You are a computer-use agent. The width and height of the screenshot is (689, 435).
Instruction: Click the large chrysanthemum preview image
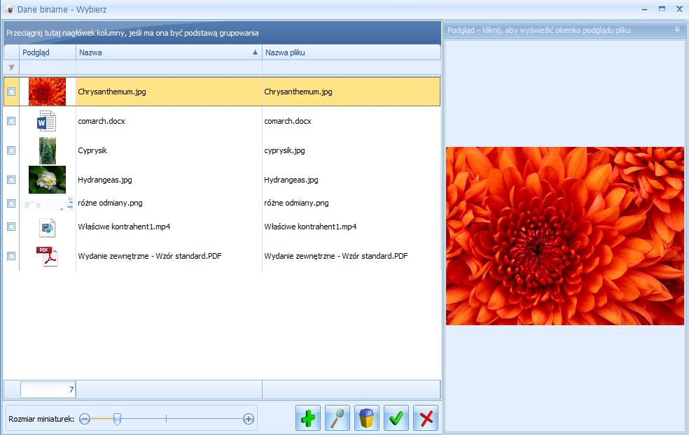coord(564,236)
